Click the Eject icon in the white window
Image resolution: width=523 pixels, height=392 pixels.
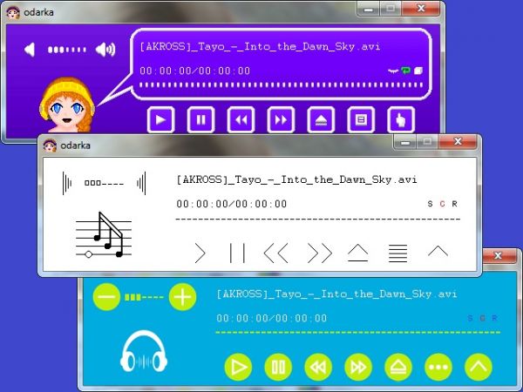[357, 253]
